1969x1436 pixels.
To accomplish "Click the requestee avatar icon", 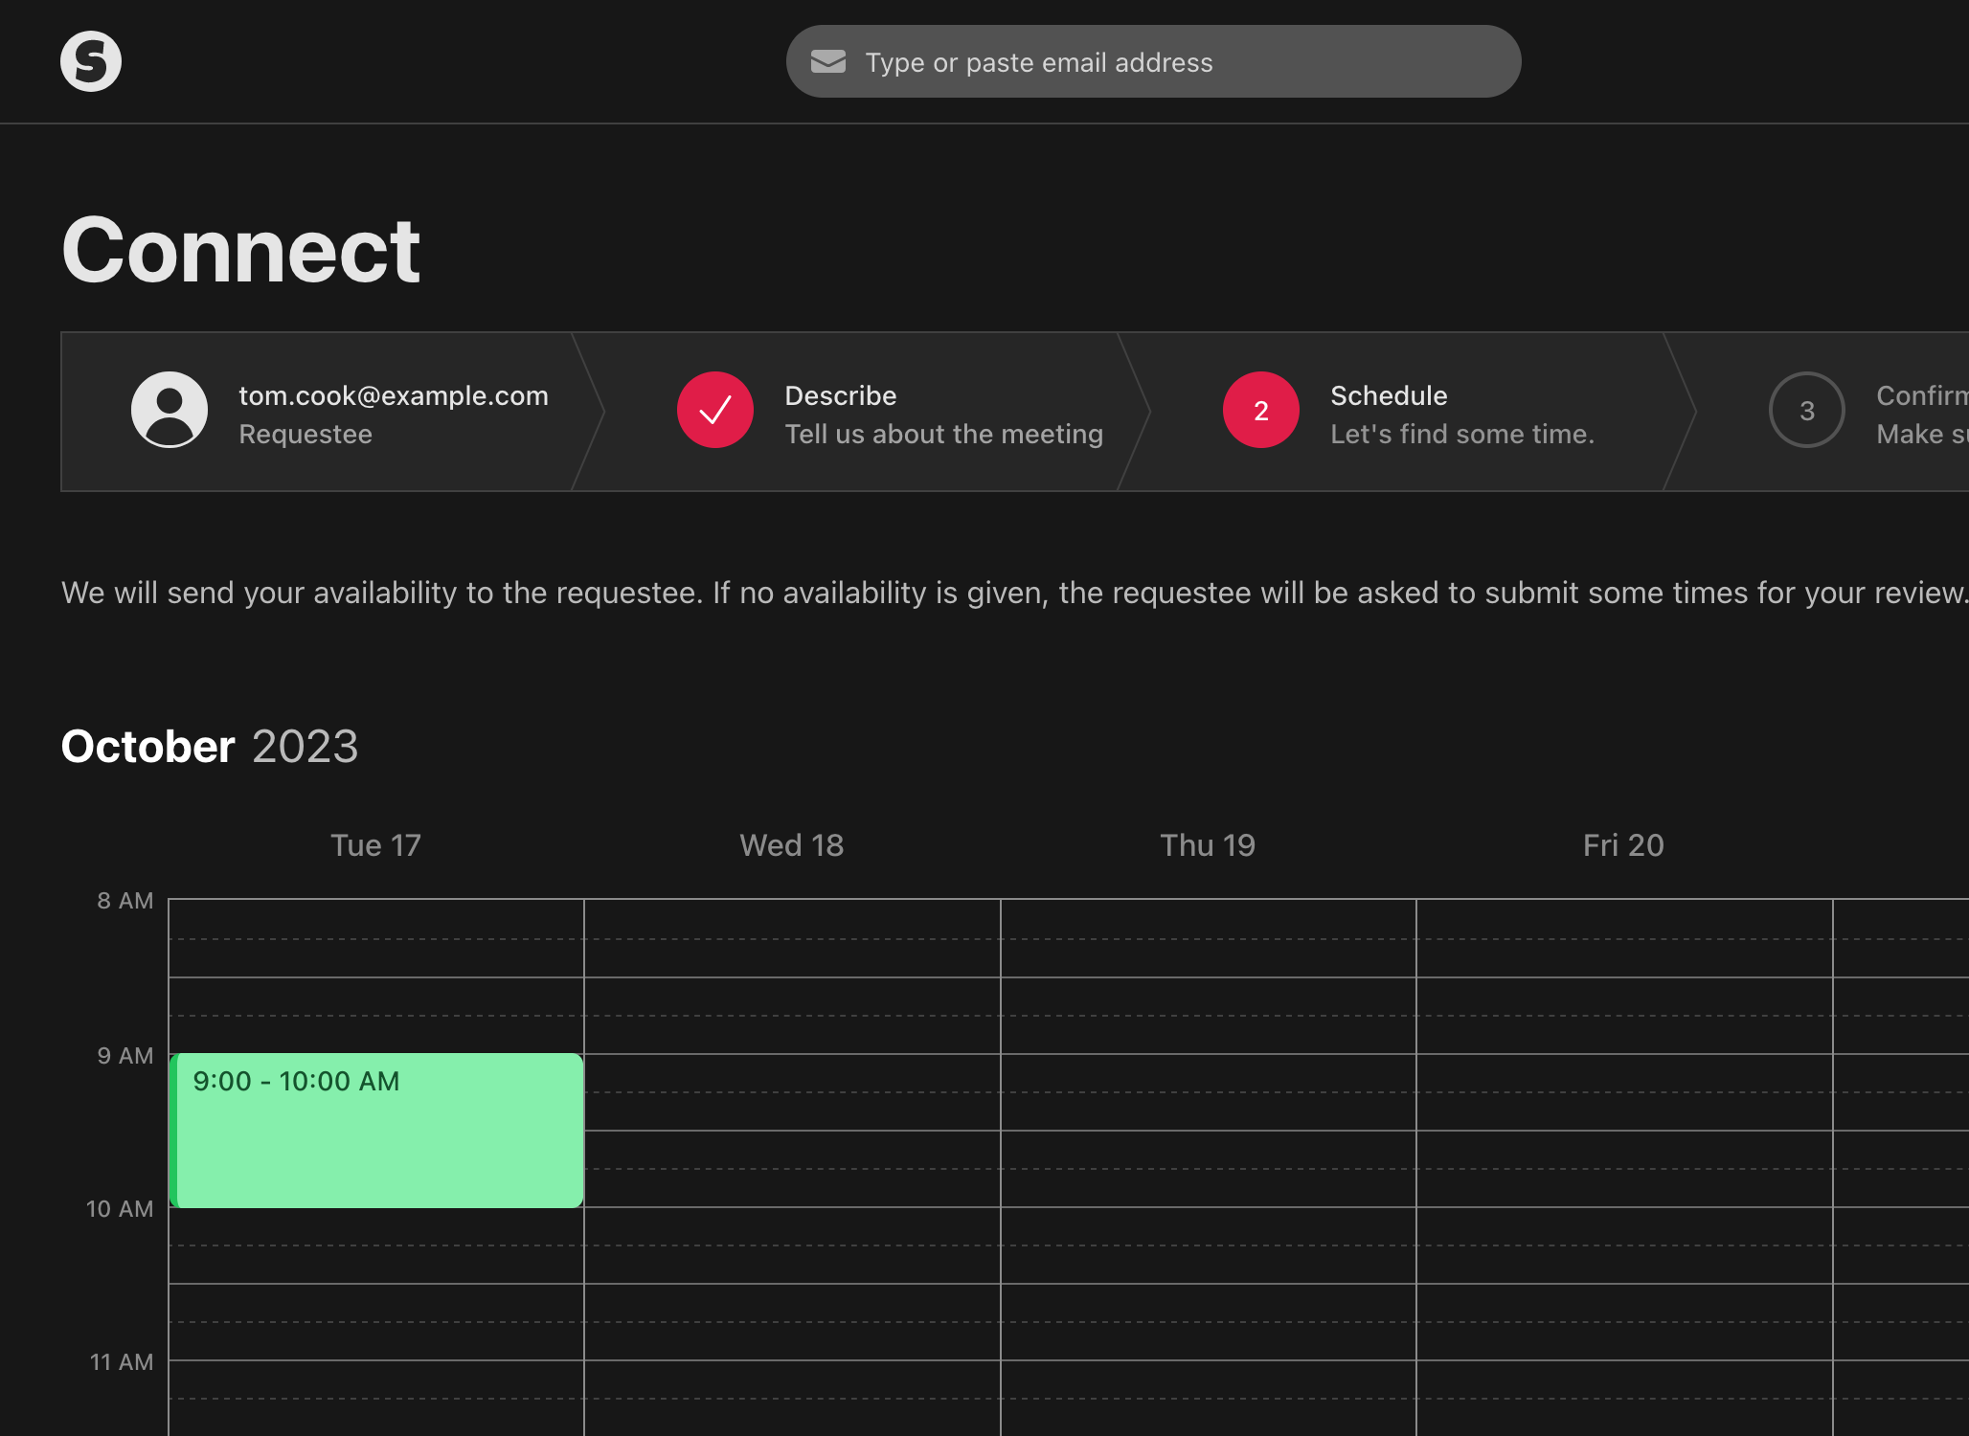I will [170, 410].
